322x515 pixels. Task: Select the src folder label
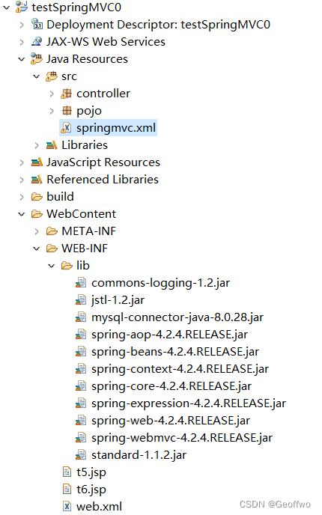click(x=69, y=76)
